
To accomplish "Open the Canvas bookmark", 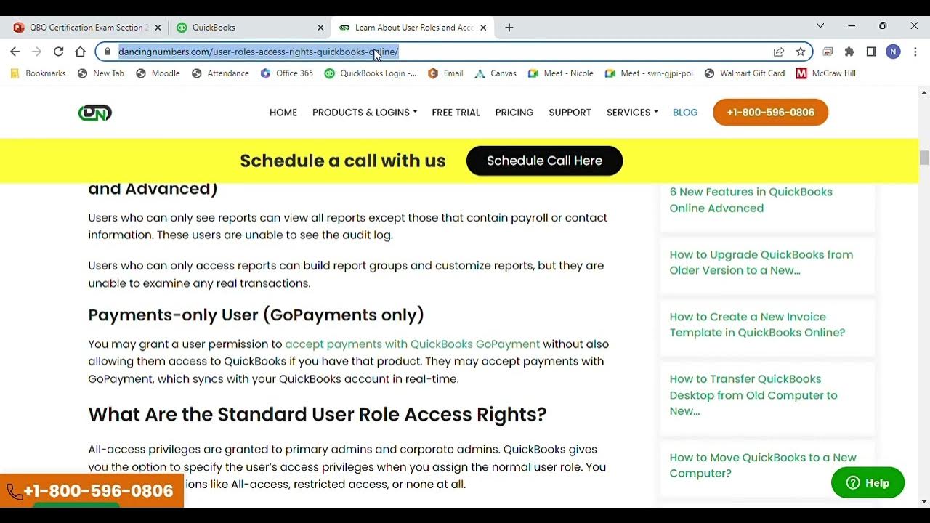I will point(496,73).
